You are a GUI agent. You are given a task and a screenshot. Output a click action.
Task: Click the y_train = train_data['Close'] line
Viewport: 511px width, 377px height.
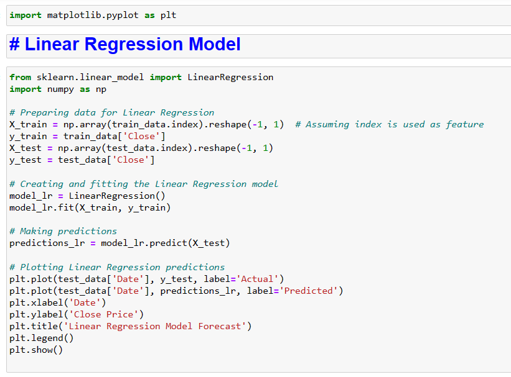tap(87, 137)
